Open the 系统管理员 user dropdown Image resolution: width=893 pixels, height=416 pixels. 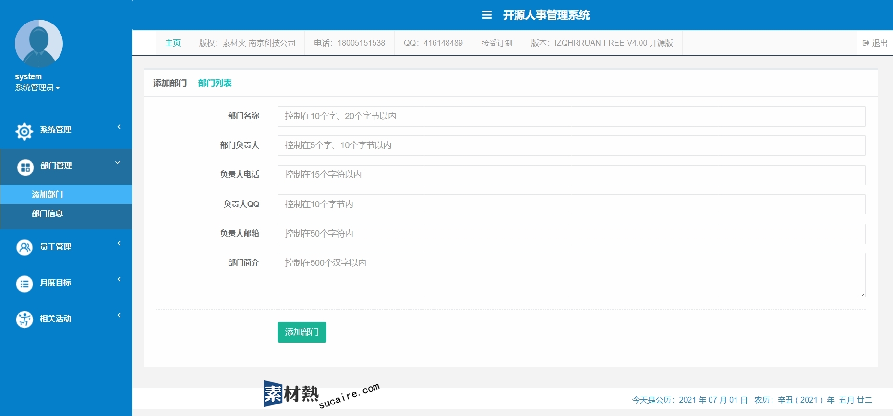pyautogui.click(x=37, y=87)
